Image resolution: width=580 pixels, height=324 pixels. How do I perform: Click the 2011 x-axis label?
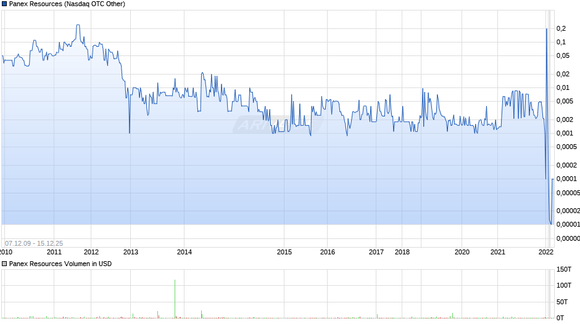[54, 252]
